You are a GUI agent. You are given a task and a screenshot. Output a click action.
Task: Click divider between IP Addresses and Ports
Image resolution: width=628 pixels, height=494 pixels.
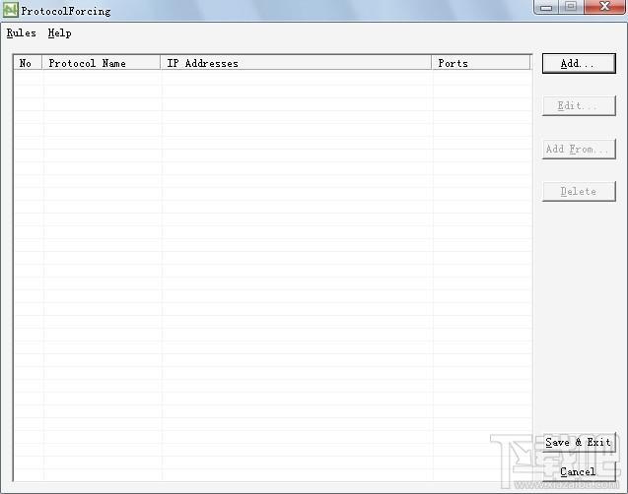coord(432,63)
